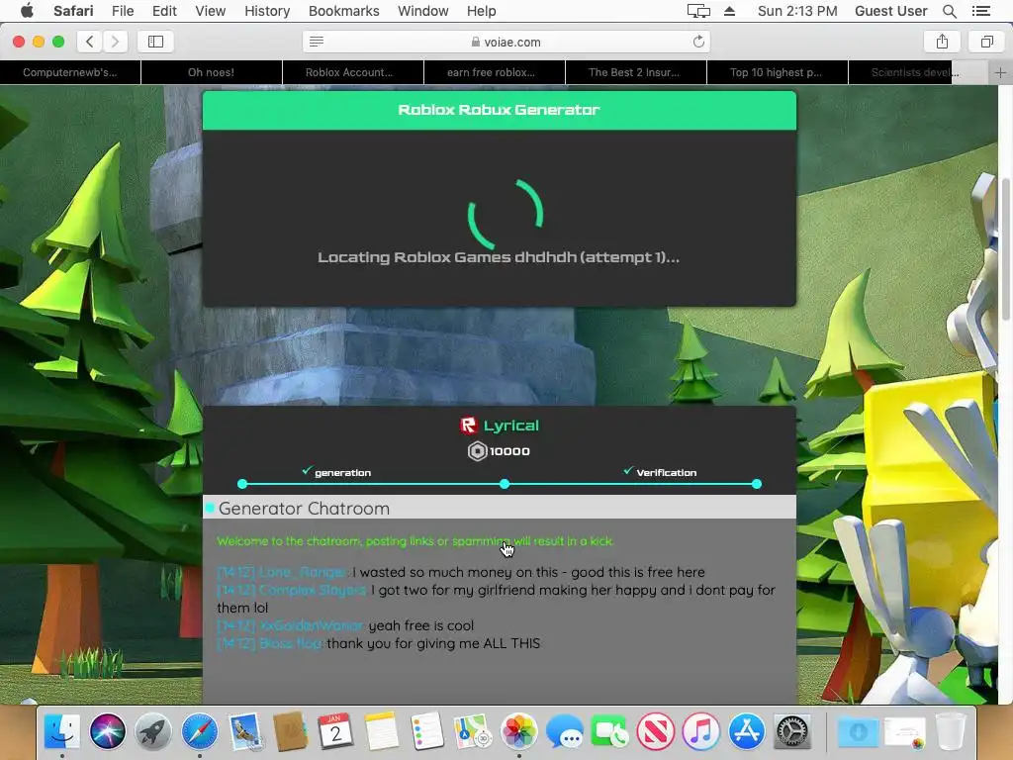Click the clock showing Sun 2:13 PM
This screenshot has width=1013, height=760.
click(x=797, y=11)
